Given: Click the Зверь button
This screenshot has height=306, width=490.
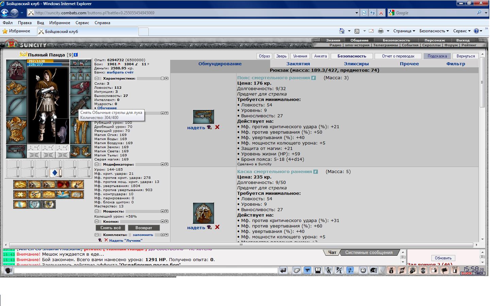Looking at the screenshot, I should (281, 56).
